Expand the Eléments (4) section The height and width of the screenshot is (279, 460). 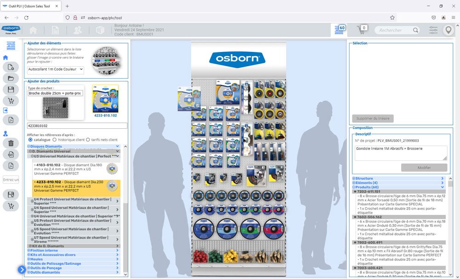(x=398, y=182)
